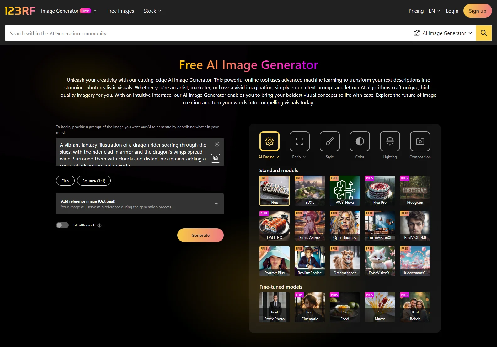Select the Real Bokeh fine-tuned model
Screen dimensions: 497x347
click(415, 307)
